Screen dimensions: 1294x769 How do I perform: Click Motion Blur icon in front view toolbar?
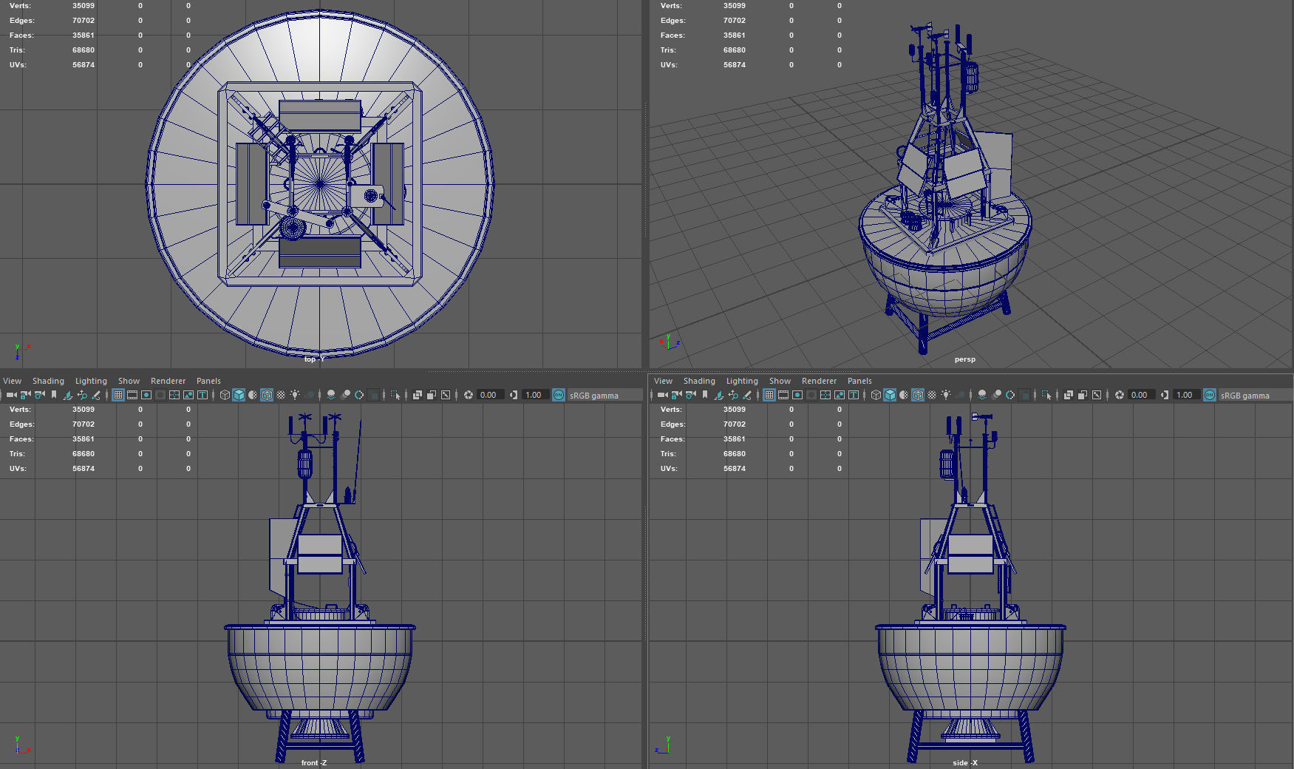345,395
